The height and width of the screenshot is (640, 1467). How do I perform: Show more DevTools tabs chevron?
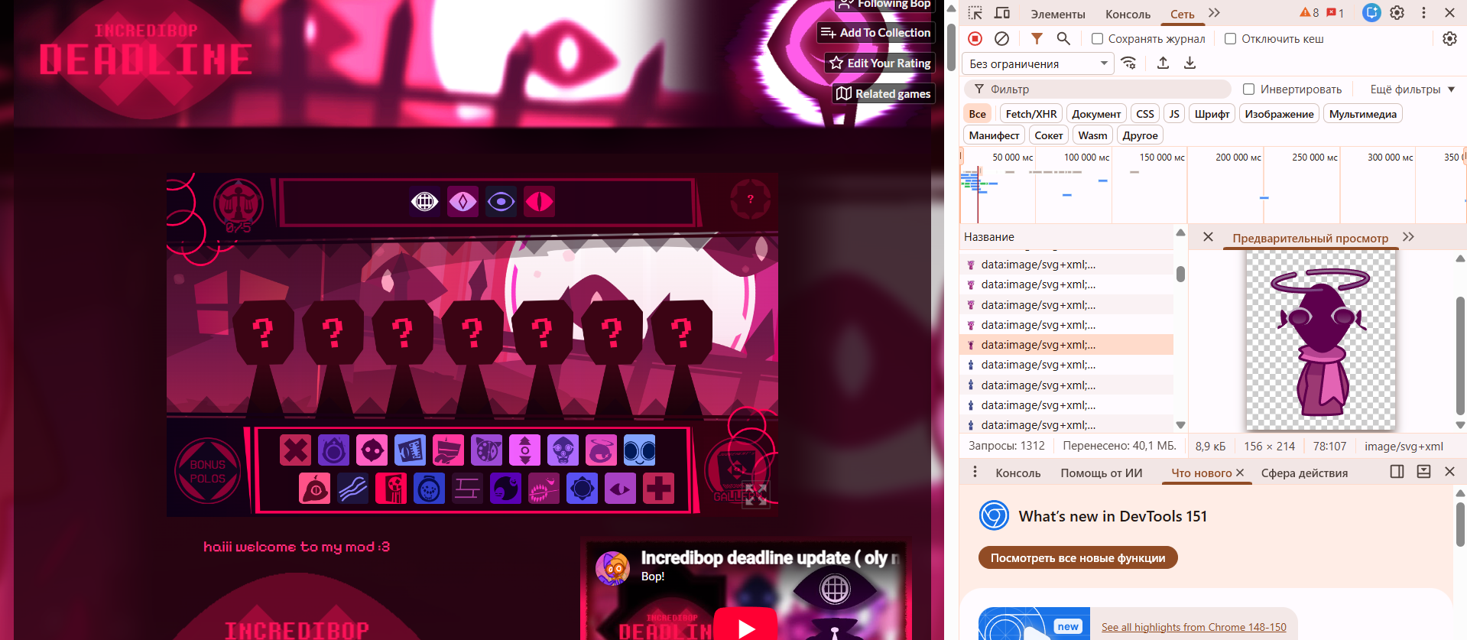click(x=1214, y=13)
